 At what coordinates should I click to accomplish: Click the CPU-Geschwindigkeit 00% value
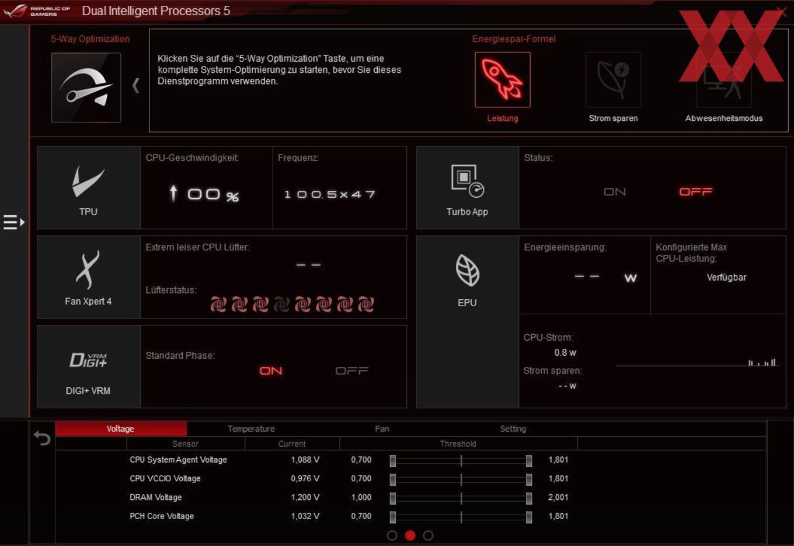pos(204,194)
